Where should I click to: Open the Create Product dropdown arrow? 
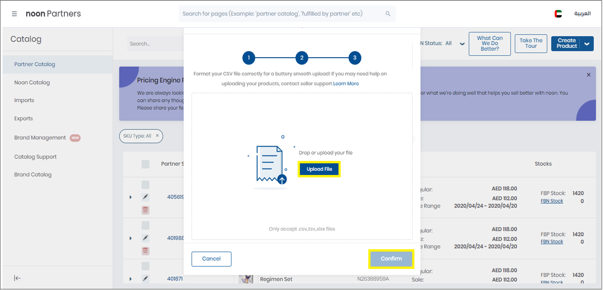pos(587,44)
